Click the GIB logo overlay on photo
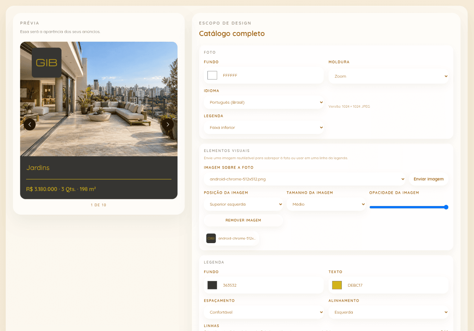The width and height of the screenshot is (474, 331). coord(46,63)
